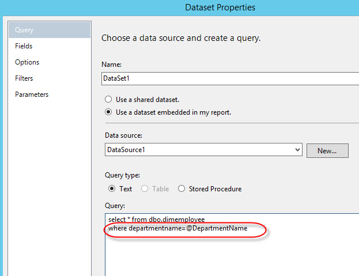
Task: Choose the Stored Procedure query type
Action: 182,188
